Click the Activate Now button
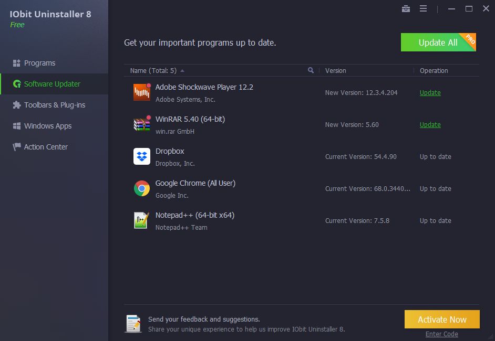The image size is (495, 341). [442, 319]
